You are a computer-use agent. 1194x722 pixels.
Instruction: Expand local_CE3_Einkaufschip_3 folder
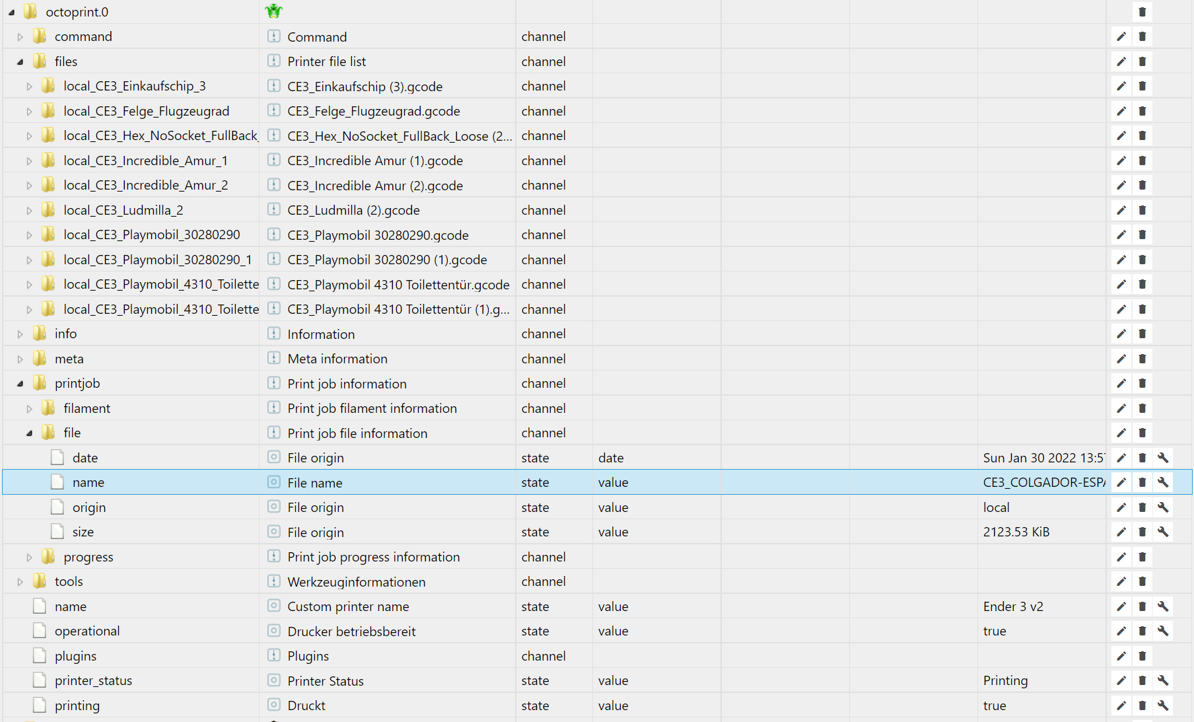point(30,87)
